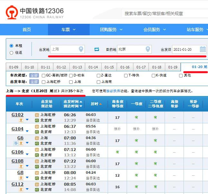This screenshot has width=208, height=194.
Task: Switch to the 01-09 date tab
Action: (14, 67)
